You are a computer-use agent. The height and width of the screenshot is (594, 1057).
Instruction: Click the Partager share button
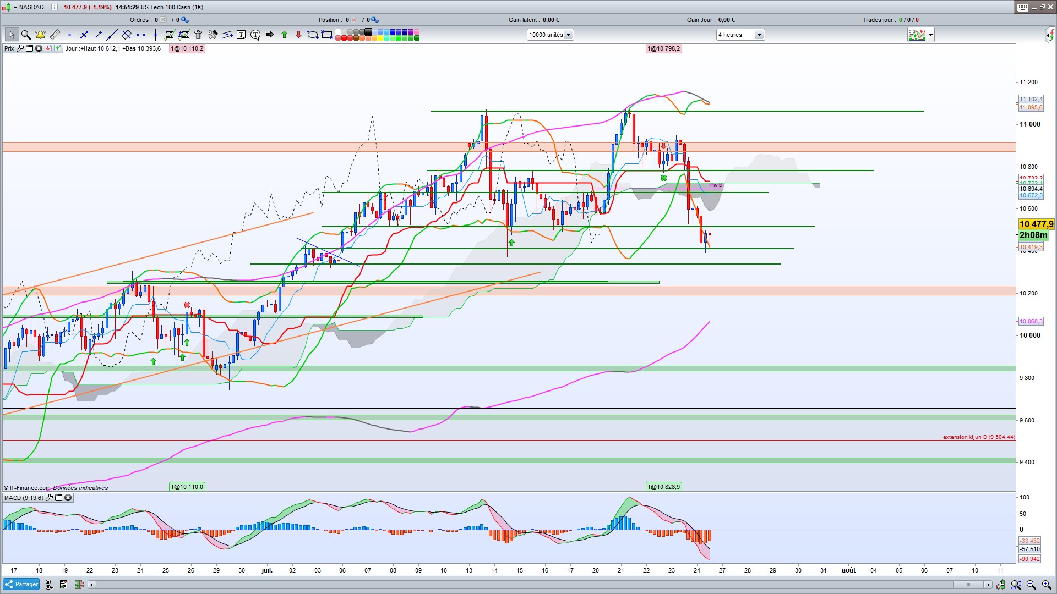(21, 584)
